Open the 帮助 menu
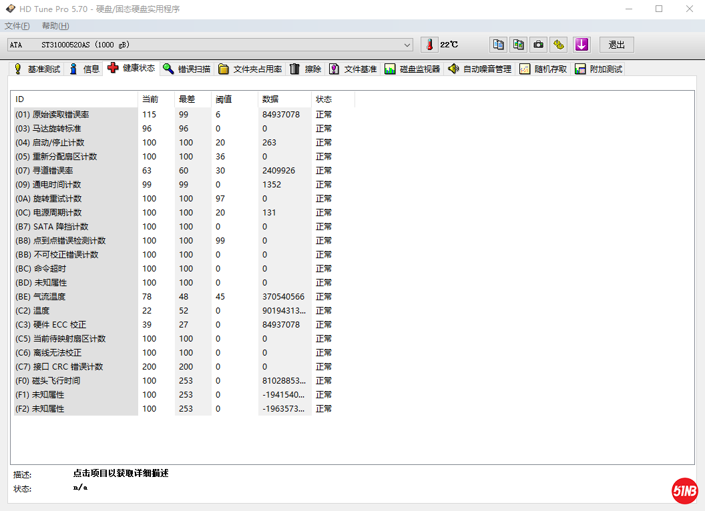The width and height of the screenshot is (705, 511). pyautogui.click(x=55, y=26)
